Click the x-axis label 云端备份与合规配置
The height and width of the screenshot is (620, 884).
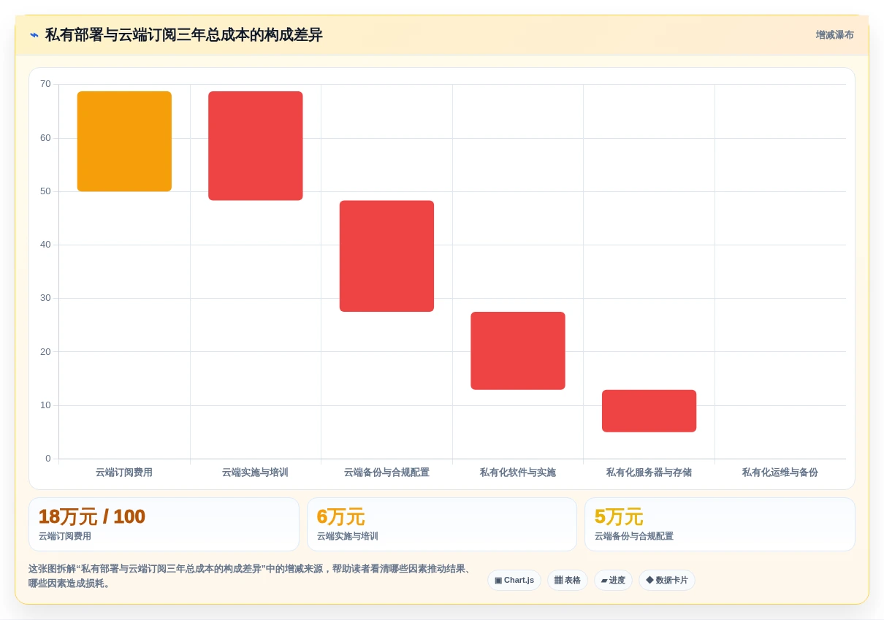point(386,472)
